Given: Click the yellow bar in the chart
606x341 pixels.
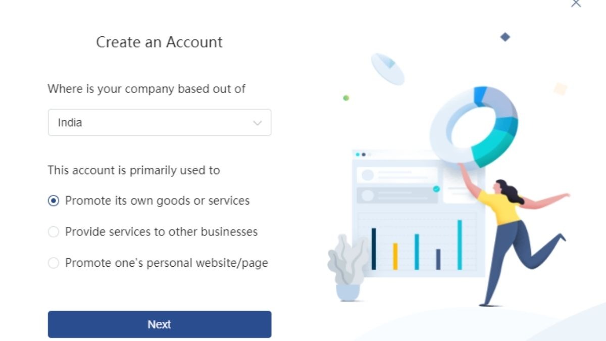Looking at the screenshot, I should (x=395, y=256).
